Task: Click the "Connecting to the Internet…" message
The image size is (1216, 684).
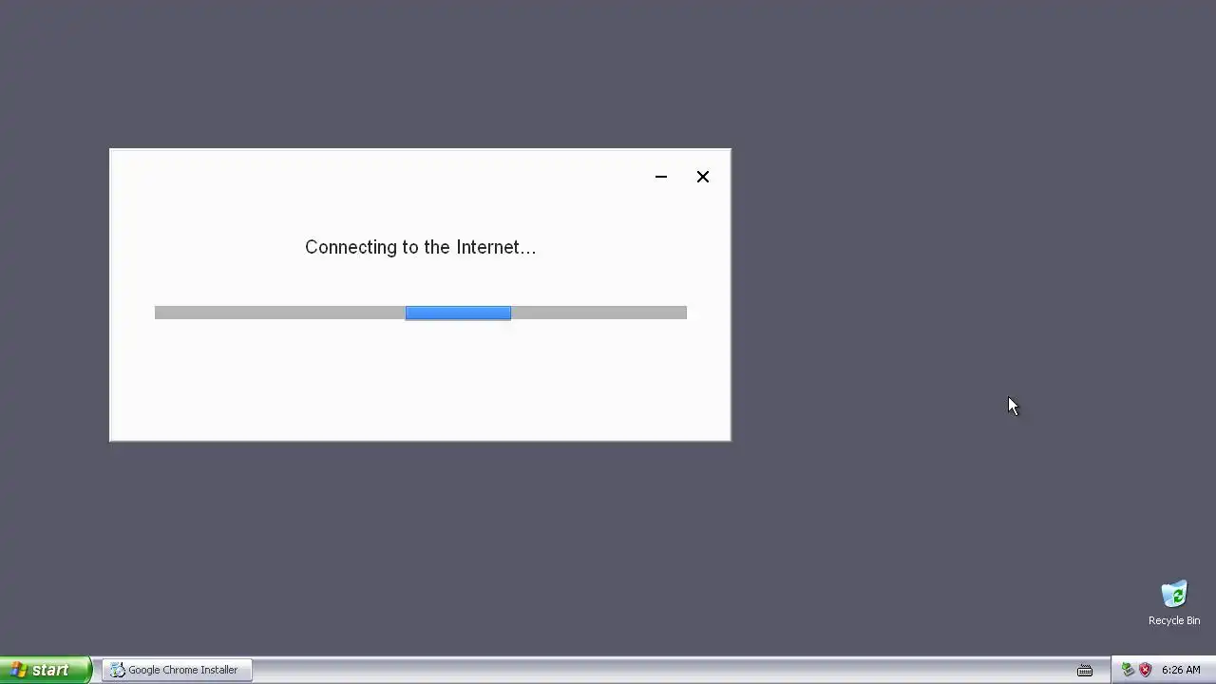Action: (x=420, y=247)
